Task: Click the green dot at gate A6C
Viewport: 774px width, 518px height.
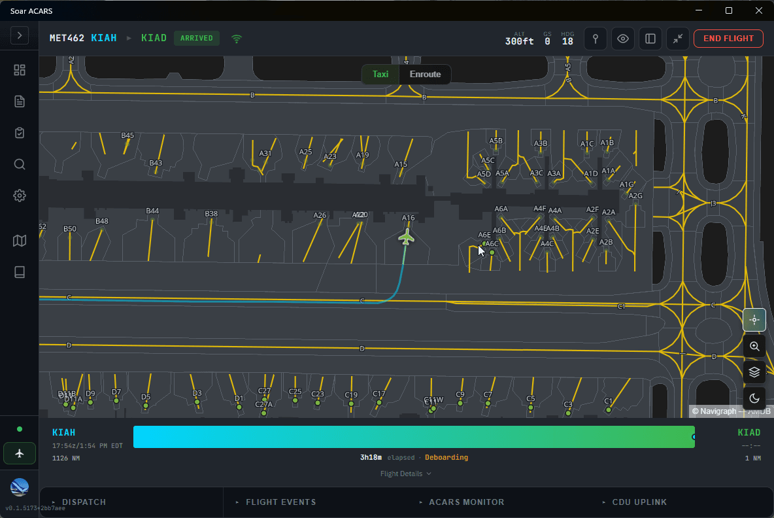Action: pos(492,253)
